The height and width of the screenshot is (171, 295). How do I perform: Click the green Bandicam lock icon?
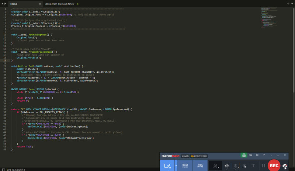tap(243, 156)
